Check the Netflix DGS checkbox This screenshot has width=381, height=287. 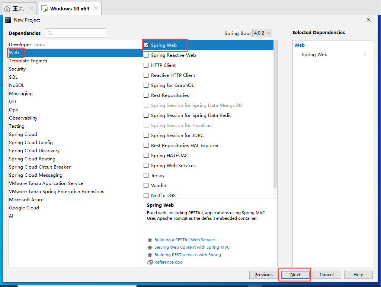pos(146,195)
